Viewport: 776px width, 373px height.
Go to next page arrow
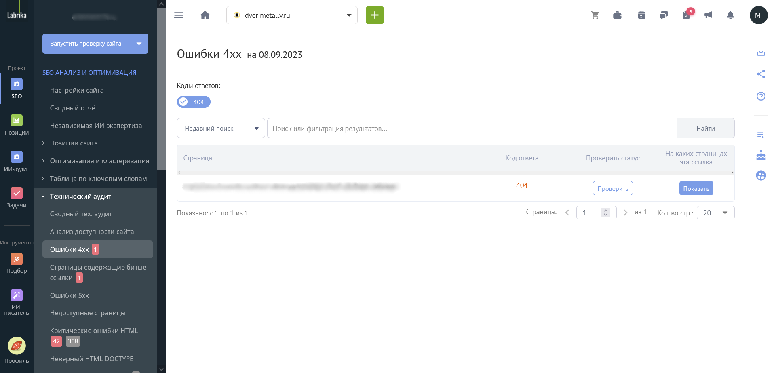(x=625, y=213)
